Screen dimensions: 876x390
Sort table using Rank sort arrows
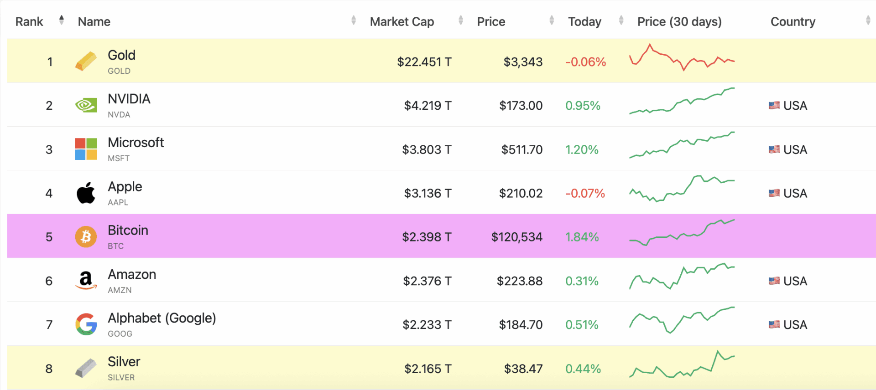coord(62,21)
